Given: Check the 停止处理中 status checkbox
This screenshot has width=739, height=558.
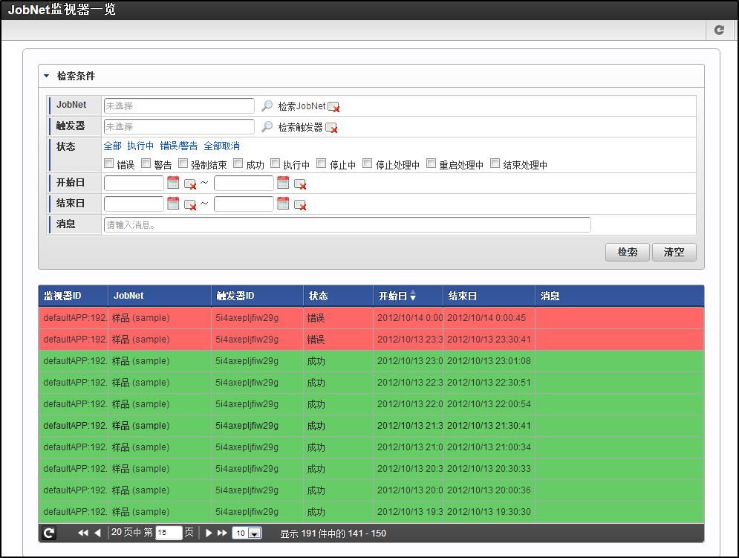Looking at the screenshot, I should [x=367, y=163].
